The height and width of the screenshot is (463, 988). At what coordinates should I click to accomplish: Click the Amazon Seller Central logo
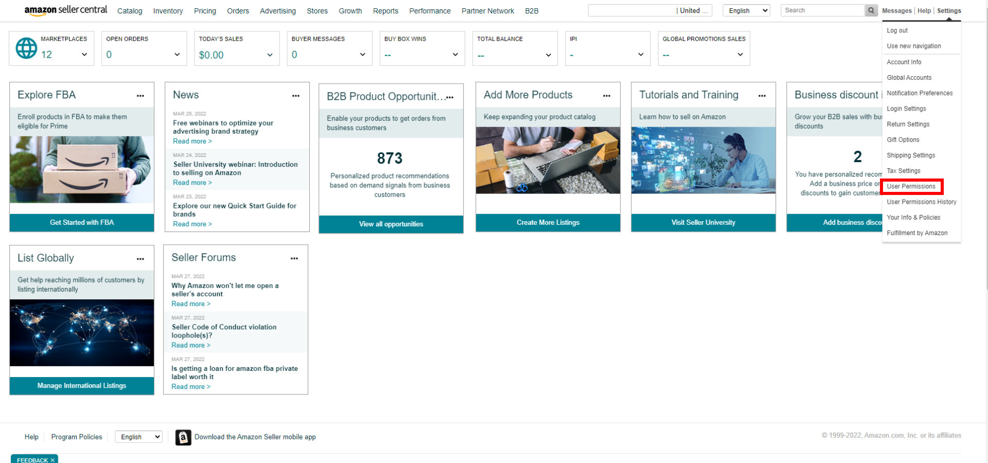pyautogui.click(x=66, y=10)
